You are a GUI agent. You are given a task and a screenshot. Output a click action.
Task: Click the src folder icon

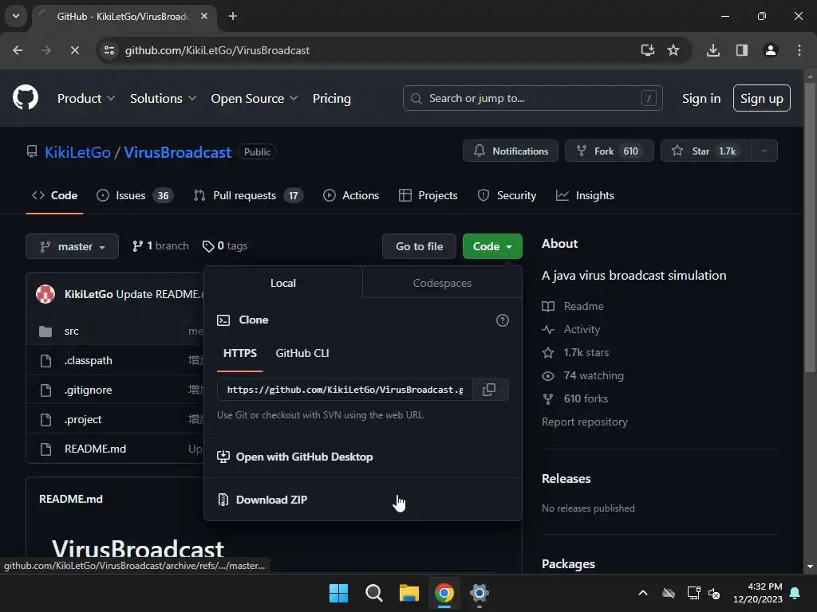45,331
